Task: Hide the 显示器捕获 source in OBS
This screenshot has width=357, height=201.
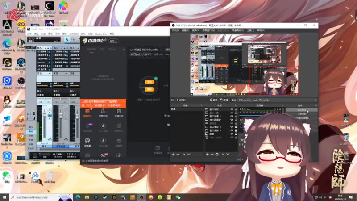Action: coord(232,120)
